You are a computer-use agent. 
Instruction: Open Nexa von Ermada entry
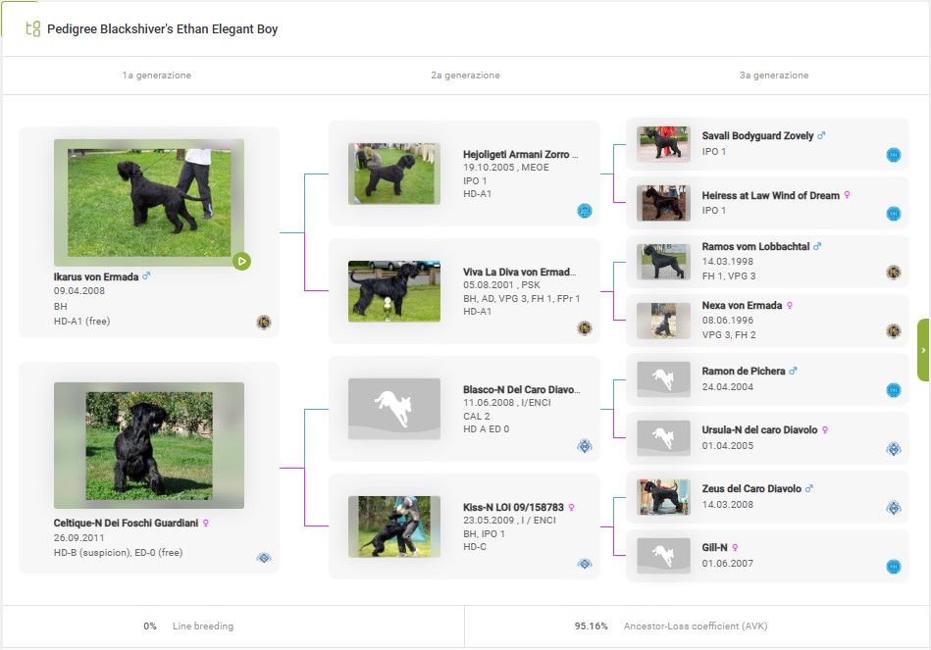coord(741,306)
